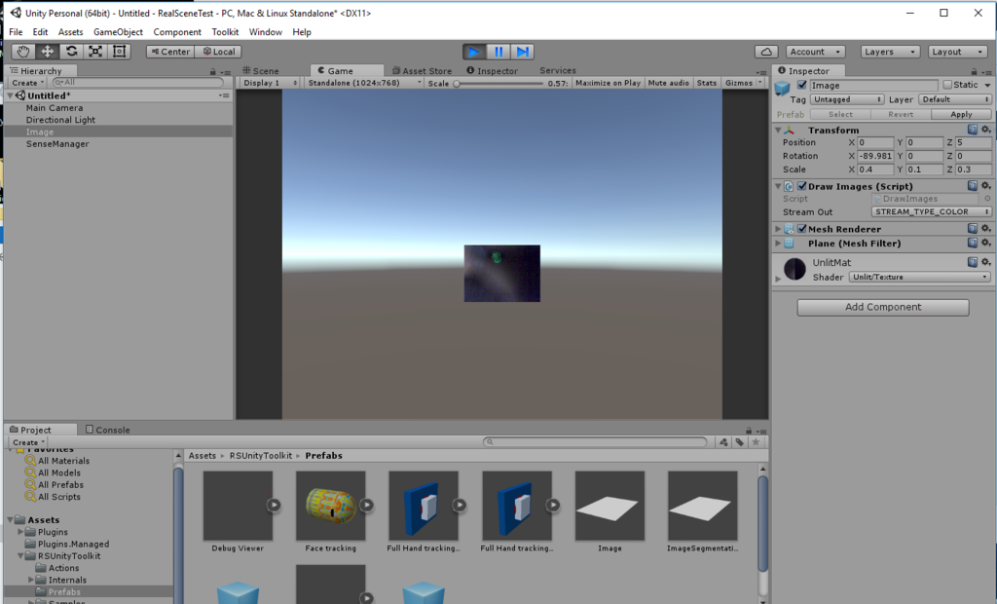Select the Hand tool in the toolbar
The image size is (997, 604).
coord(23,52)
